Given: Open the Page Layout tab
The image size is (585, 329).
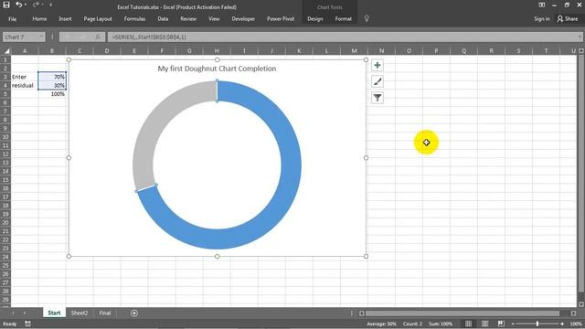Looking at the screenshot, I should [x=98, y=18].
